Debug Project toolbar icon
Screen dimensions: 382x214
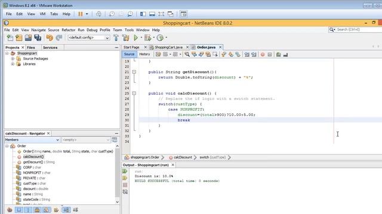[147, 37]
